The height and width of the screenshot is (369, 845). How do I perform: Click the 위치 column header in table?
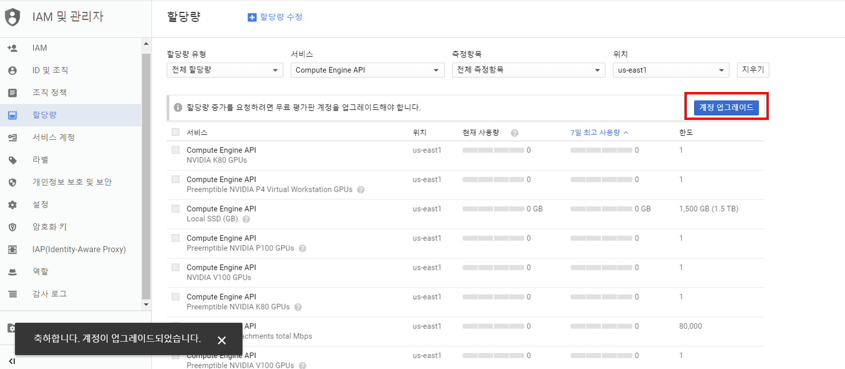tap(420, 132)
